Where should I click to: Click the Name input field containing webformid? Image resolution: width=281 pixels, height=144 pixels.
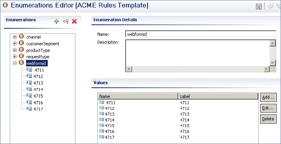pos(201,34)
